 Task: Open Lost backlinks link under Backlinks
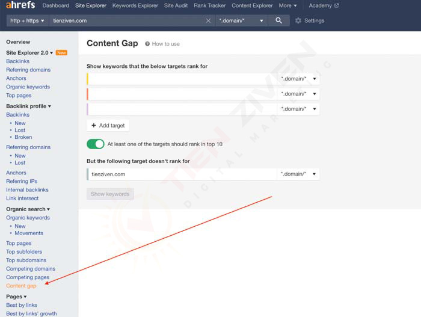[x=20, y=130]
